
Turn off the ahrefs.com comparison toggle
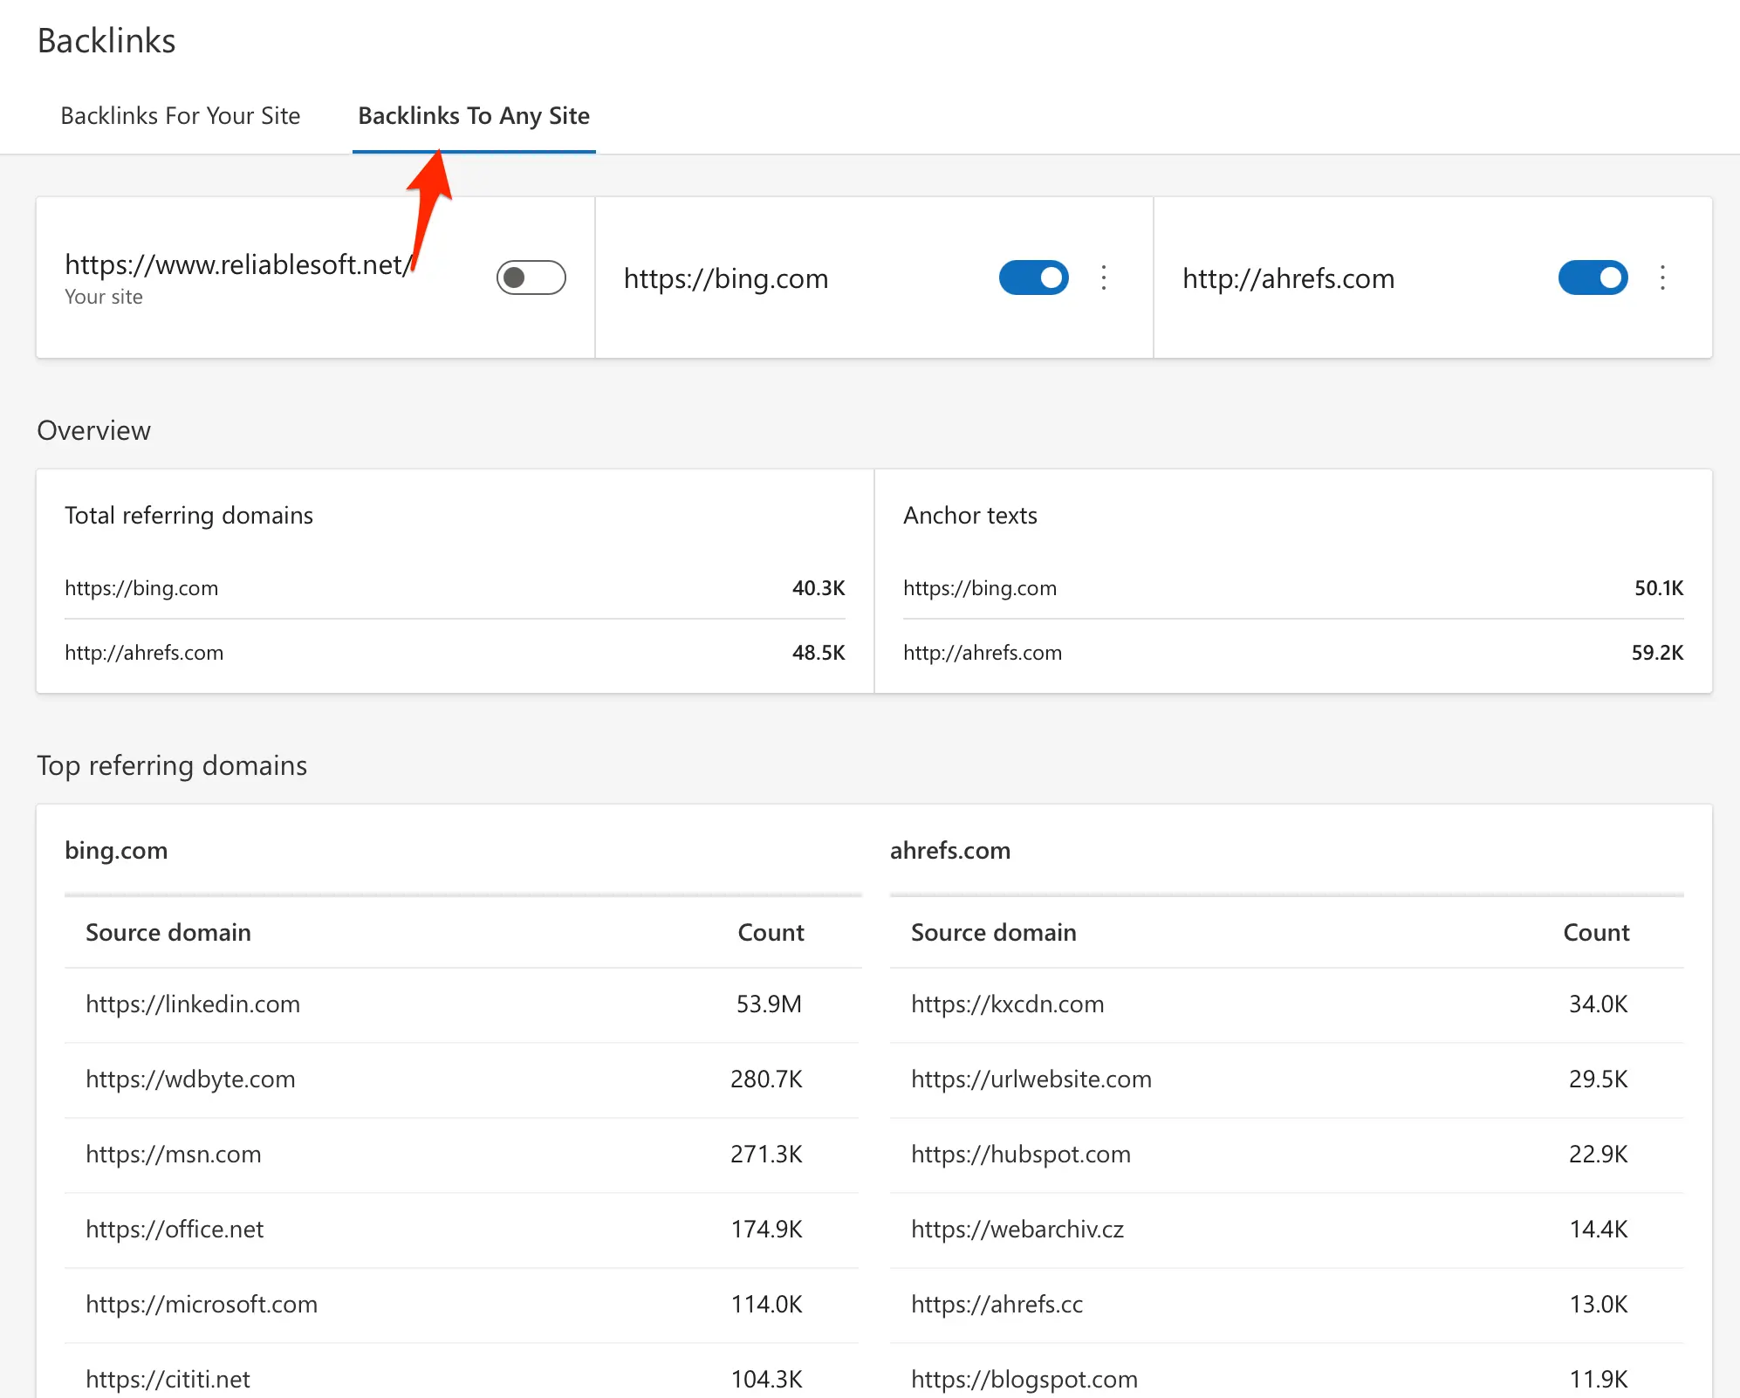(x=1593, y=278)
